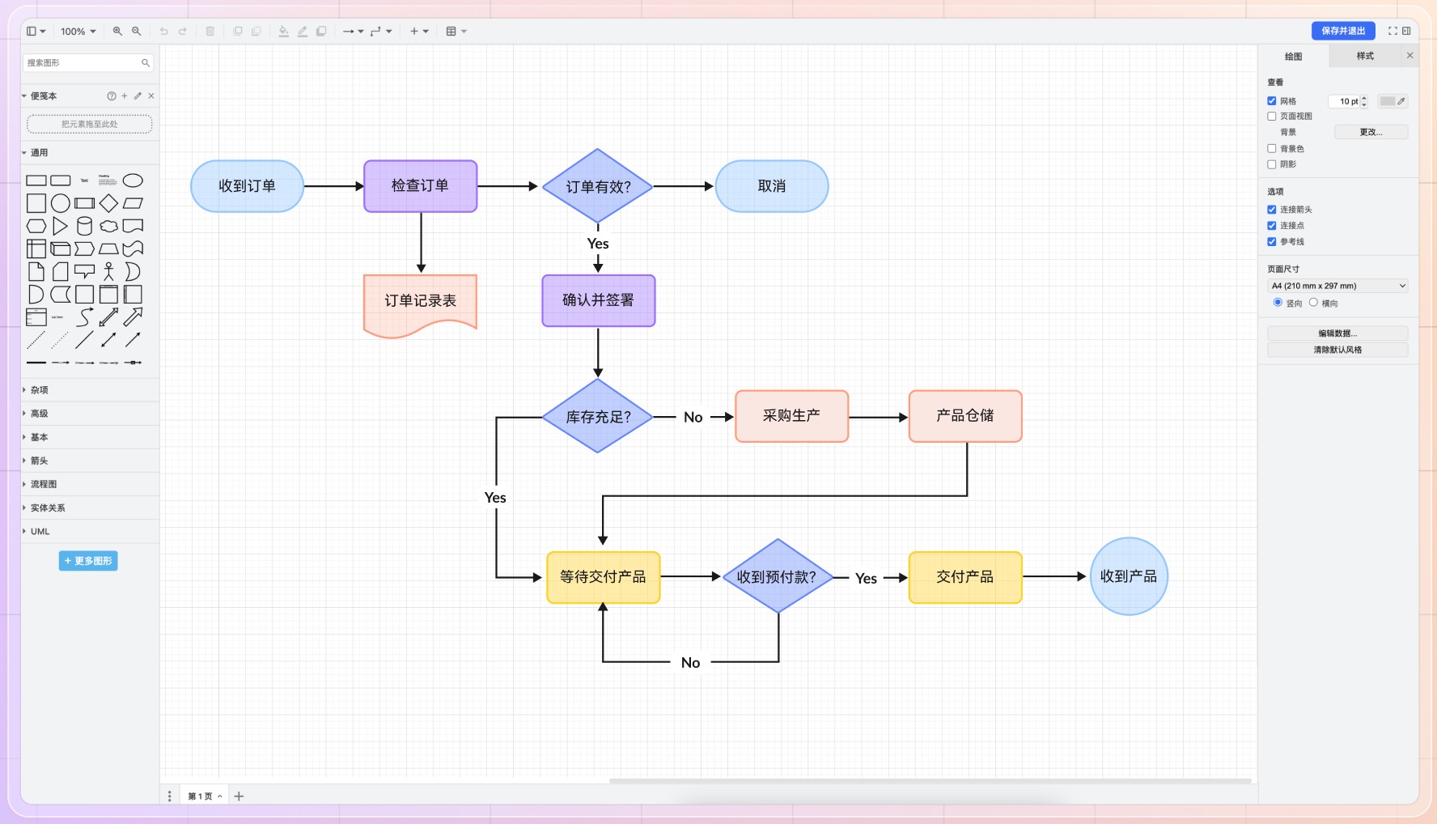
Task: Expand the UML shape category
Action: pyautogui.click(x=89, y=532)
